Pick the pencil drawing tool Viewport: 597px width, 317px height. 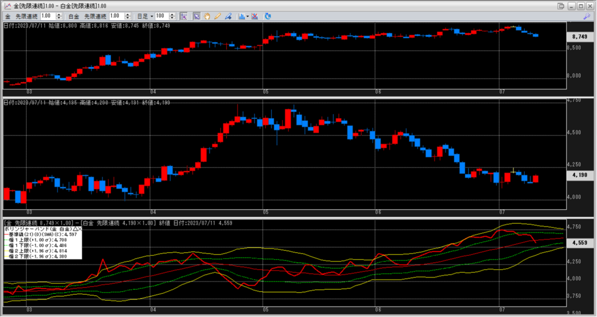[217, 16]
